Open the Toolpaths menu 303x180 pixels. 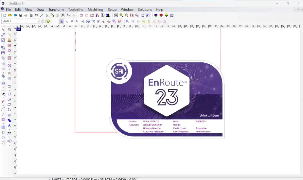pos(76,9)
